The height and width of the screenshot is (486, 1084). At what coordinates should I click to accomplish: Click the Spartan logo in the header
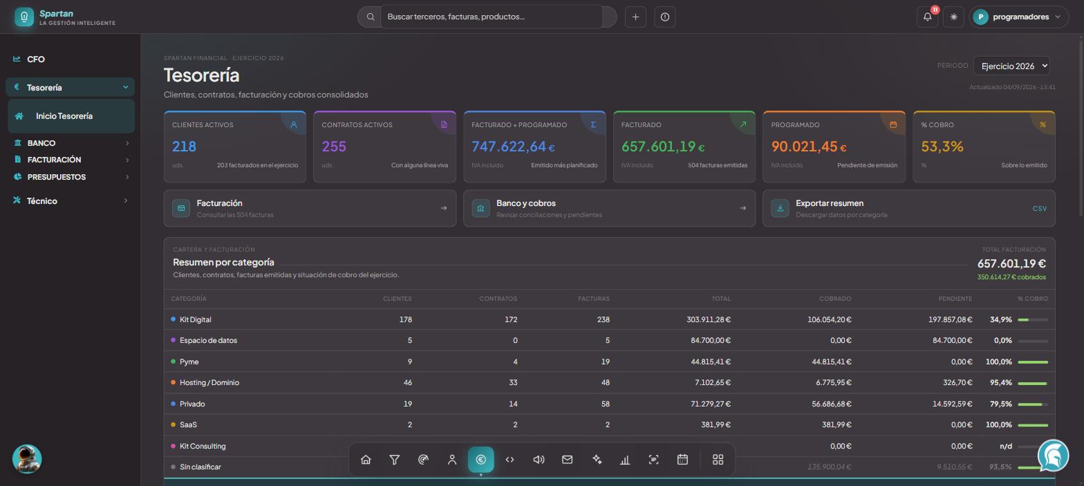[65, 17]
